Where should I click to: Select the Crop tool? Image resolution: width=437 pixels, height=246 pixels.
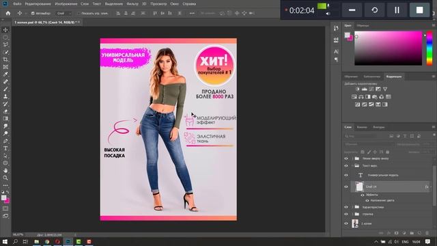point(5,59)
